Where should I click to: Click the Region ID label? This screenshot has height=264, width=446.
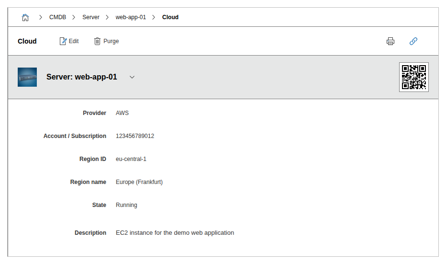[93, 159]
